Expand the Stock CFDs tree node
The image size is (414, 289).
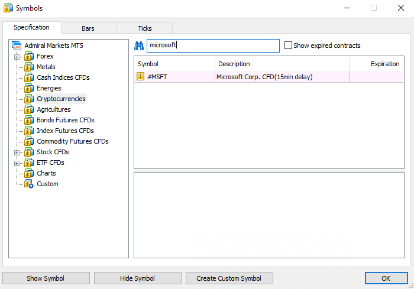pyautogui.click(x=17, y=152)
